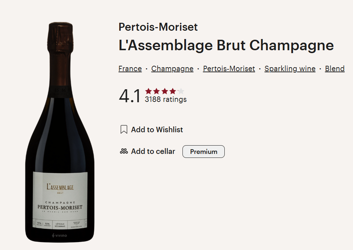Open the Blend grape link
353x250 pixels.
tap(335, 69)
